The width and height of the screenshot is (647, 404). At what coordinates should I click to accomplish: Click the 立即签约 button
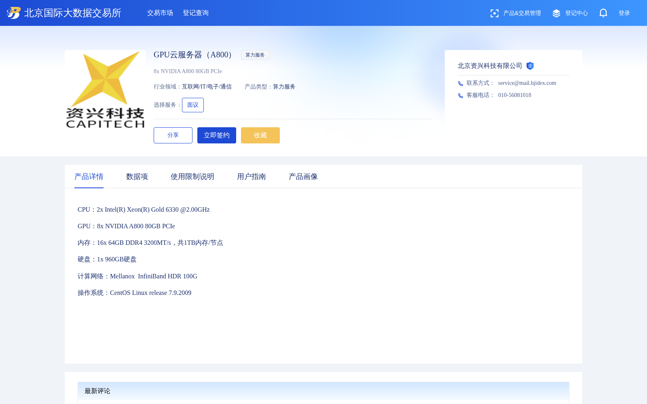(x=217, y=135)
